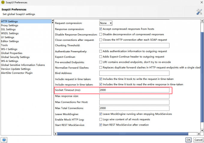Image resolution: width=204 pixels, height=143 pixels.
Task: Go to UI Settings
Action: 26,37
